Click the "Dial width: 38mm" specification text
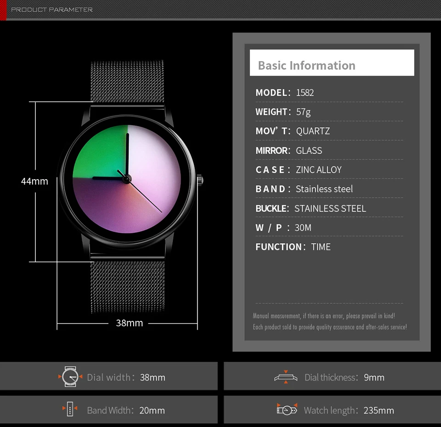The height and width of the screenshot is (427, 441). click(126, 377)
